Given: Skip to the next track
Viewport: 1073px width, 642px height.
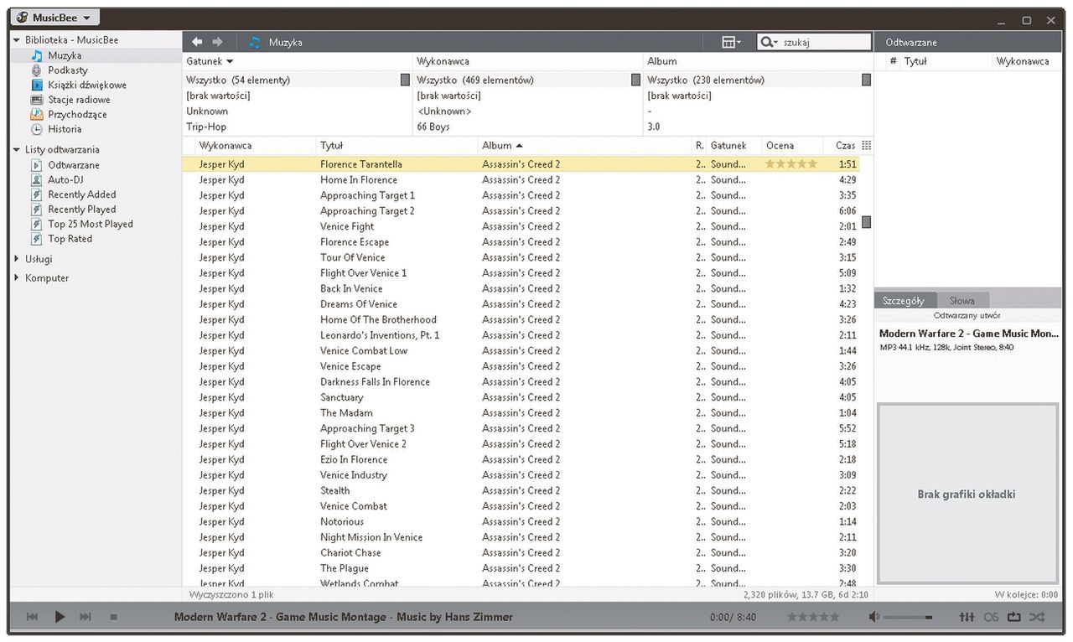Looking at the screenshot, I should point(86,617).
